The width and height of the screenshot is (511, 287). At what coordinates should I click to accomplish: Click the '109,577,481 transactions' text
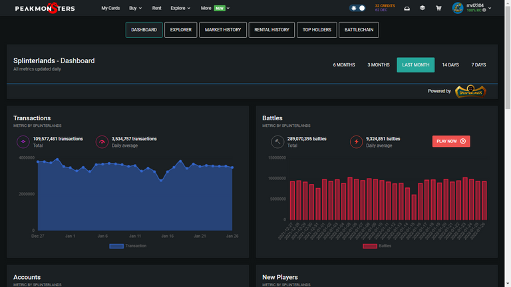(x=58, y=139)
